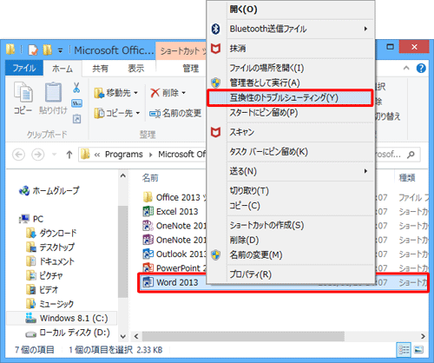Click Properties icon in quick access toolbar

pyautogui.click(x=33, y=50)
